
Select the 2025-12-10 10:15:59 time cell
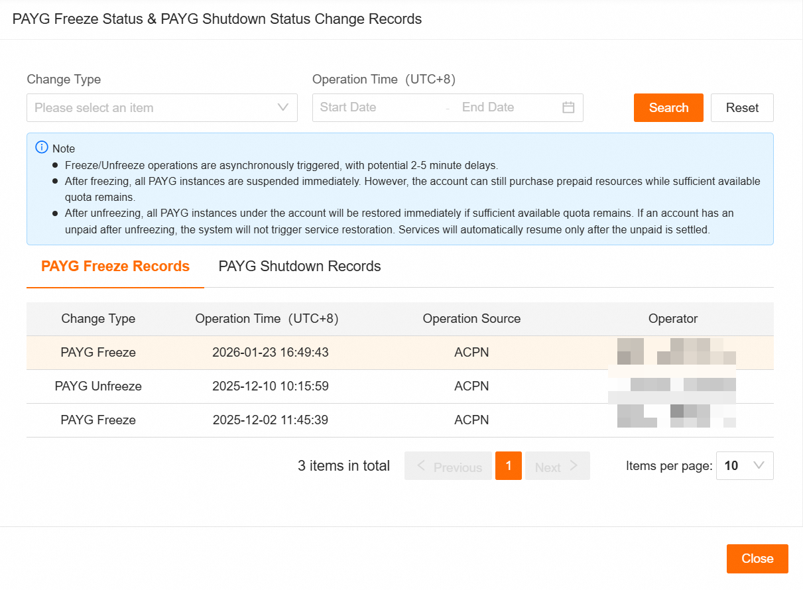pos(271,386)
